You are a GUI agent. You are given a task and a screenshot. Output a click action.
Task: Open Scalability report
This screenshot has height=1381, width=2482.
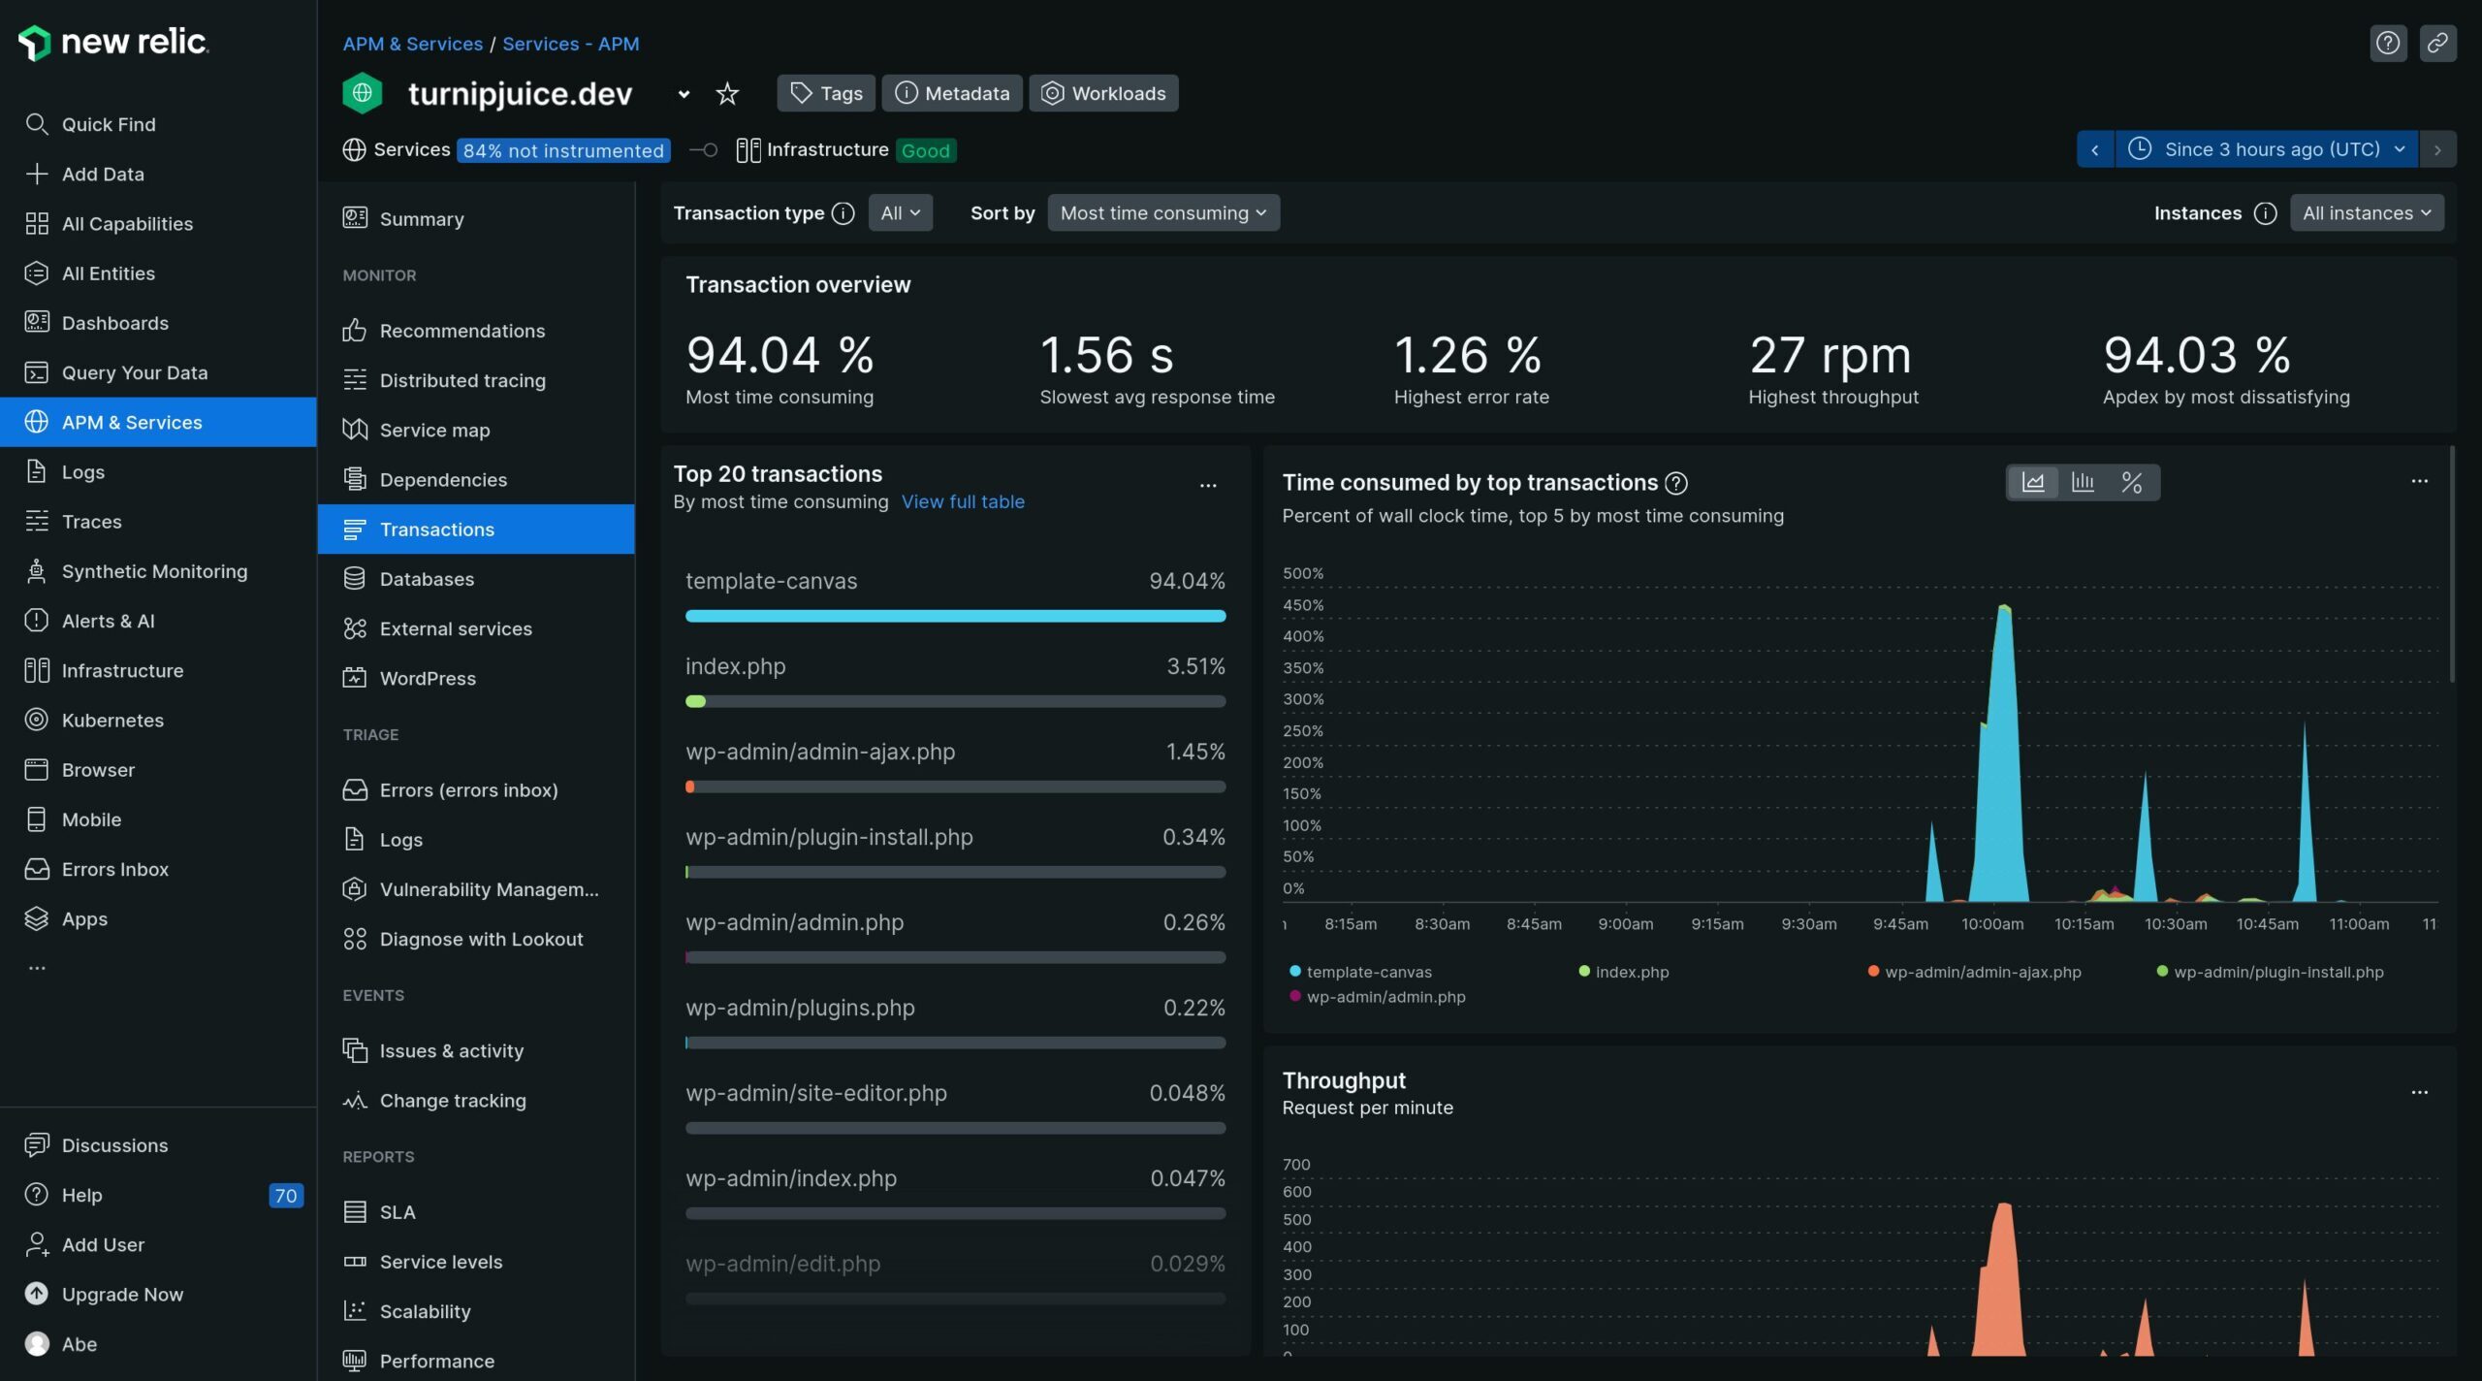[x=476, y=1311]
